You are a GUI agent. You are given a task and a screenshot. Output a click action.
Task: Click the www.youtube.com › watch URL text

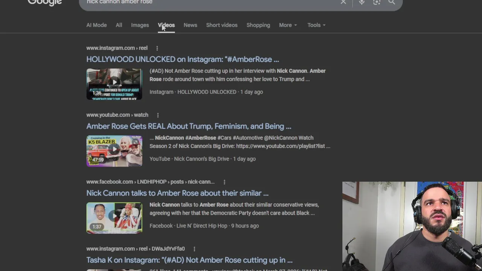pos(117,115)
